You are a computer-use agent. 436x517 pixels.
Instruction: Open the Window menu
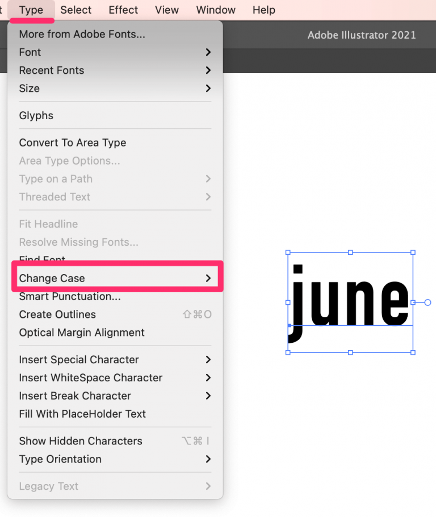216,10
